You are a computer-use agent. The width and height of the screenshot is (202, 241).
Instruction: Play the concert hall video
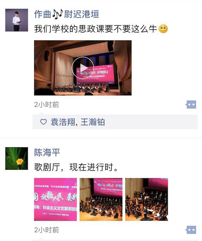coord(83,68)
